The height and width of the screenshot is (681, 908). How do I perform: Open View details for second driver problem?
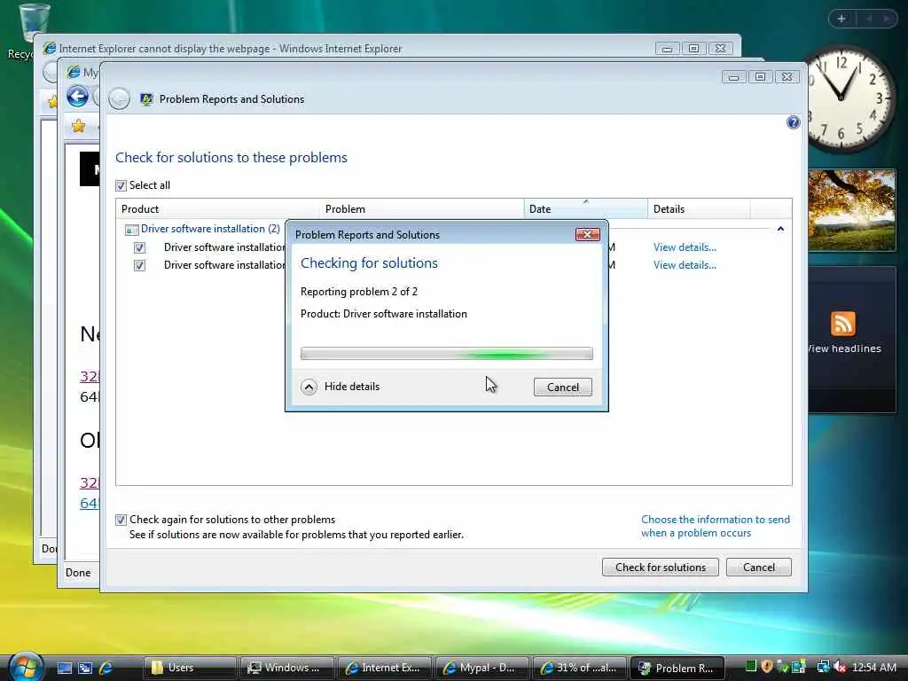(x=685, y=265)
